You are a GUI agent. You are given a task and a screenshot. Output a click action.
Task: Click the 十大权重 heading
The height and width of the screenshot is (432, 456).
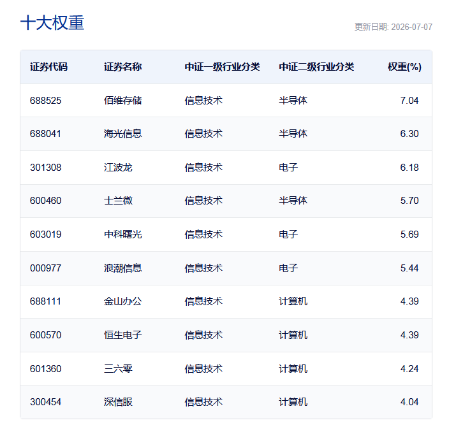click(x=52, y=23)
